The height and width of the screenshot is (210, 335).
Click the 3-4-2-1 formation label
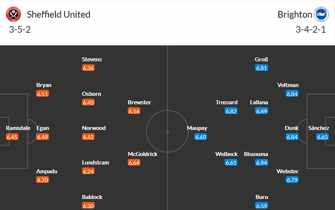(x=311, y=30)
